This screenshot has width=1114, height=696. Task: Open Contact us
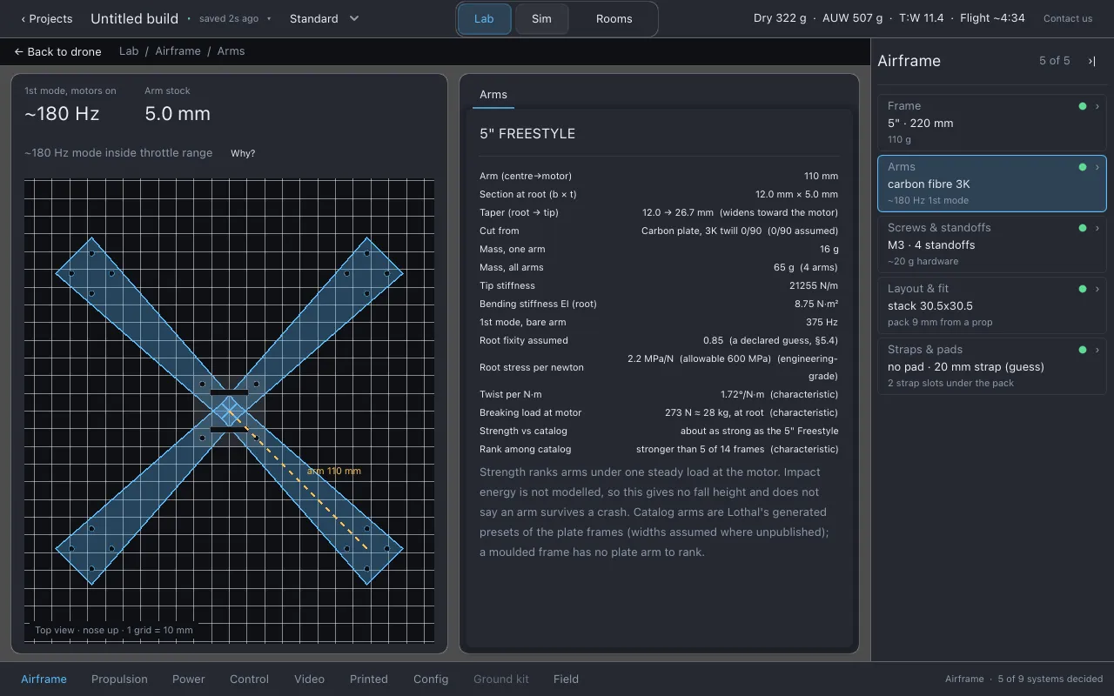[x=1068, y=18]
